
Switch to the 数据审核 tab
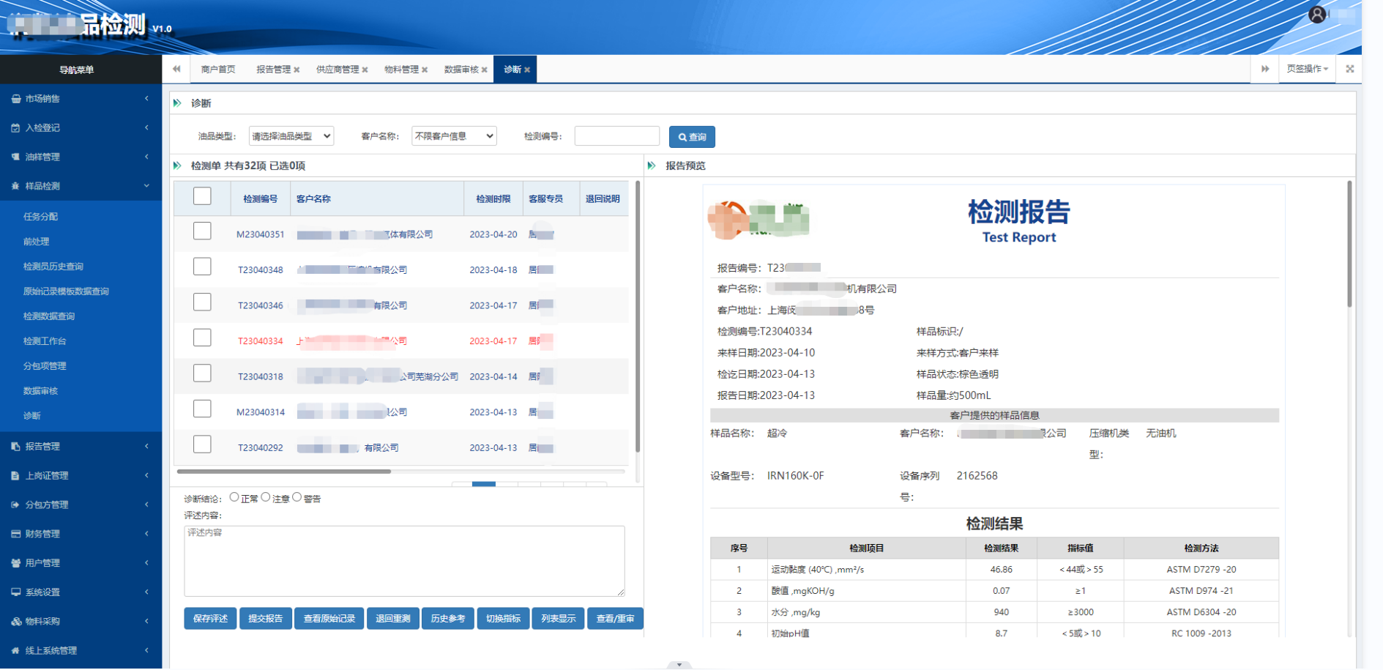[x=461, y=70]
